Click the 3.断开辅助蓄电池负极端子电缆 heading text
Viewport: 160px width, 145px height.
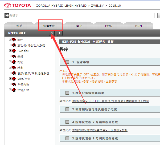pos(95,109)
